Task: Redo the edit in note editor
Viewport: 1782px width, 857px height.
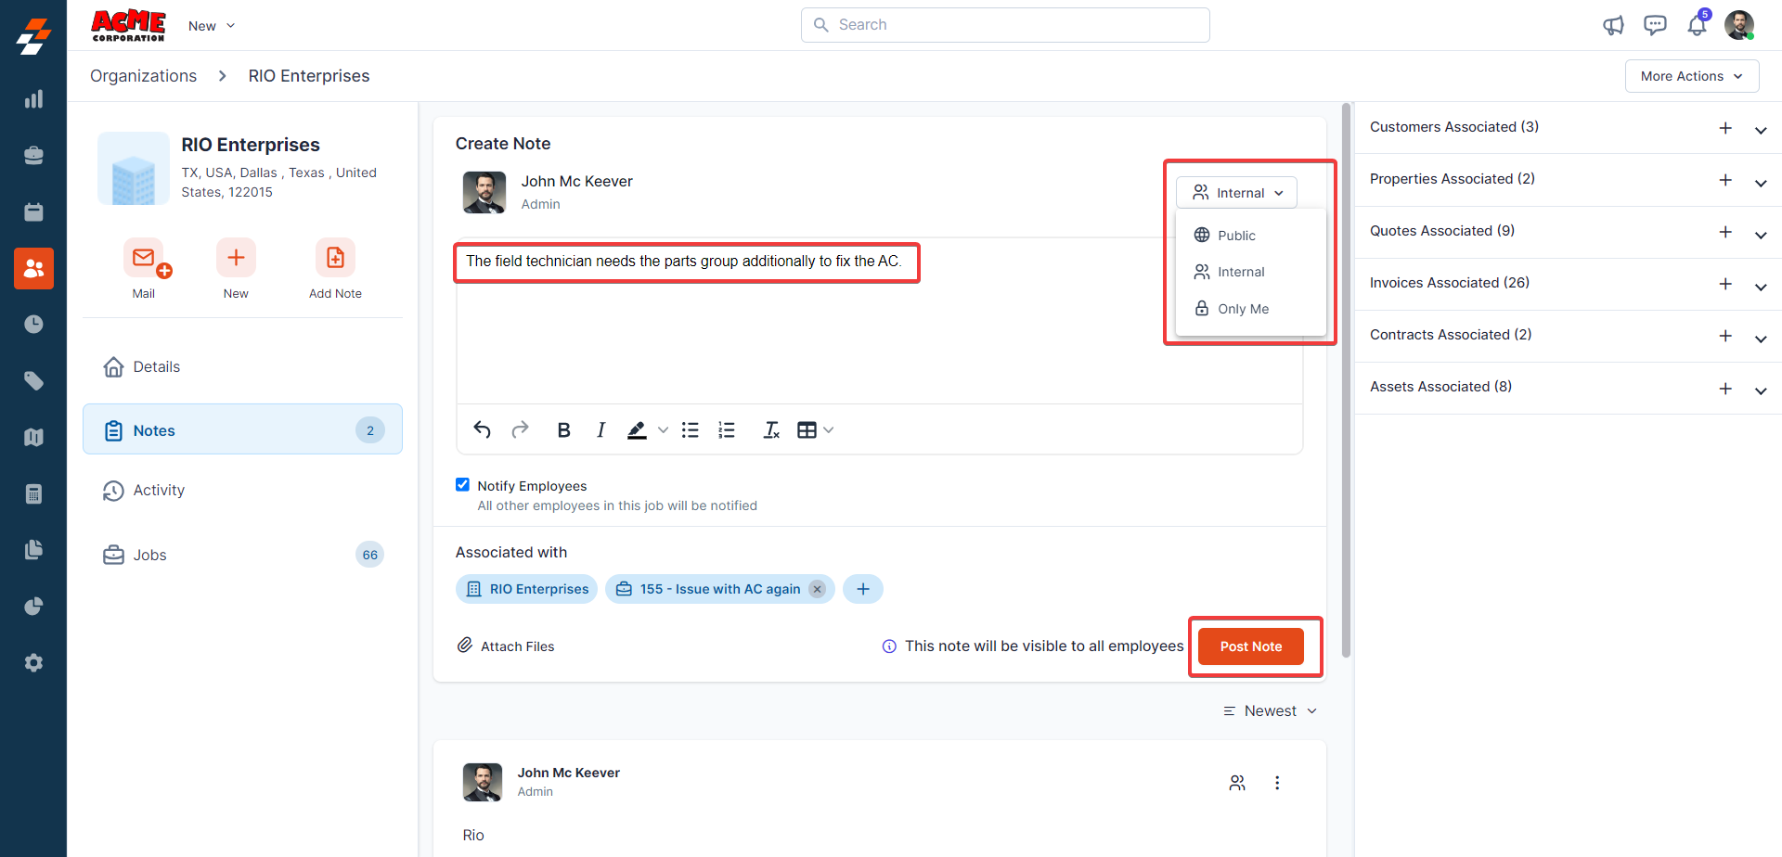Action: coord(521,429)
